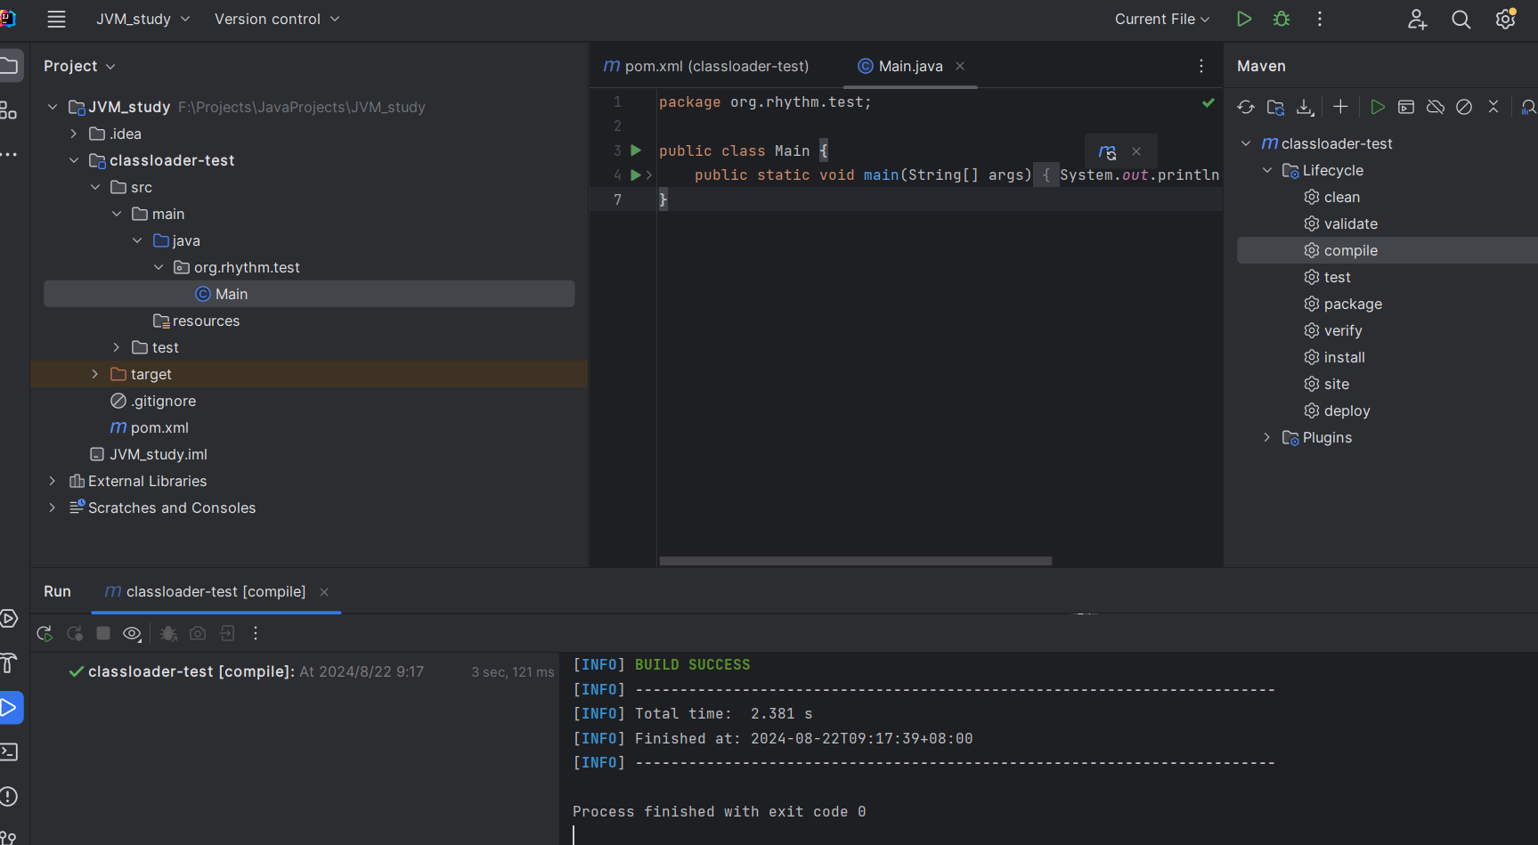Select JVM_study.iml file
1538x845 pixels.
[x=159, y=454]
